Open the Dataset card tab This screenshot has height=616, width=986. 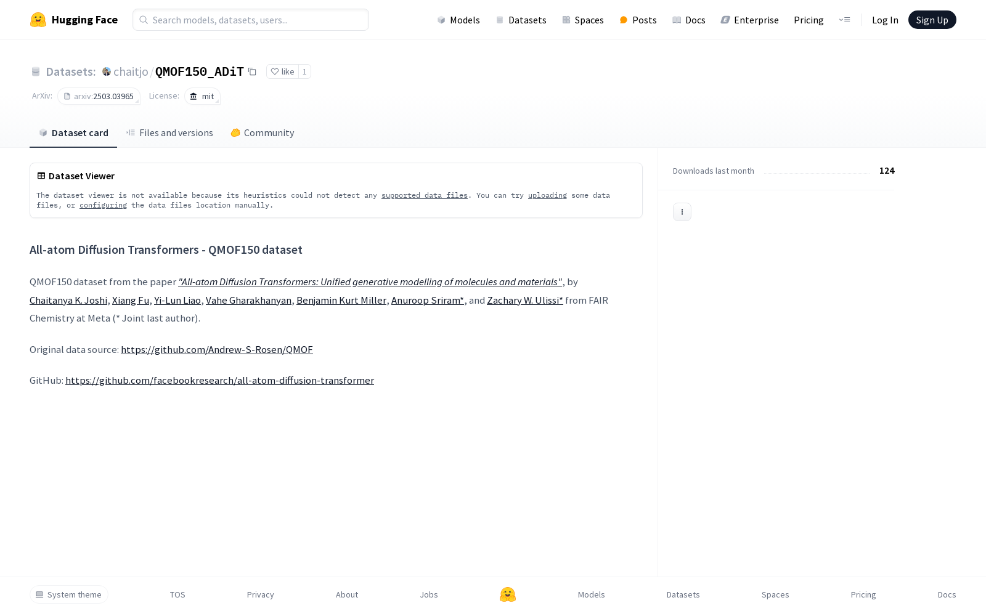tap(73, 133)
